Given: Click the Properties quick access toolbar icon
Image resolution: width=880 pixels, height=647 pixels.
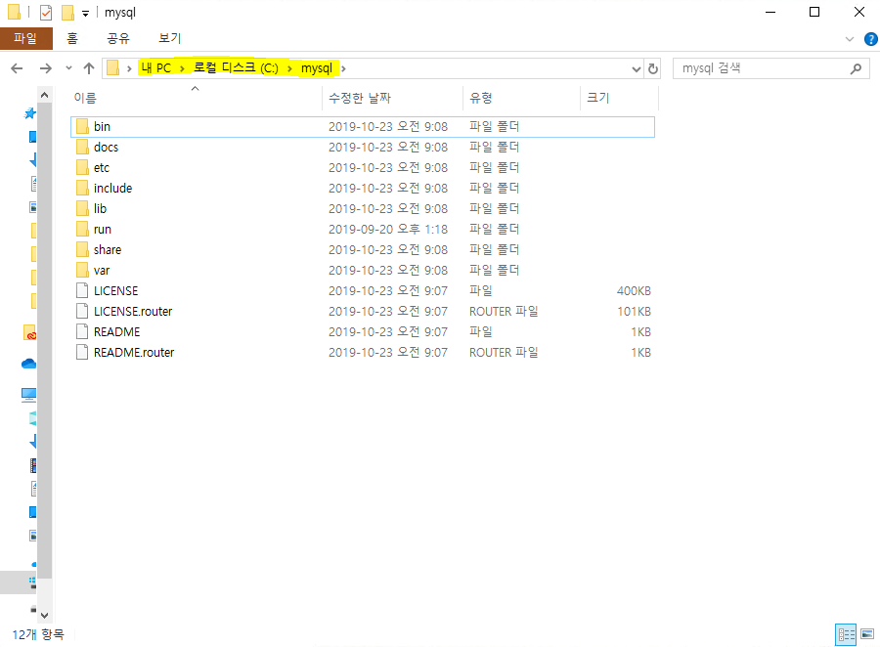Looking at the screenshot, I should point(46,12).
